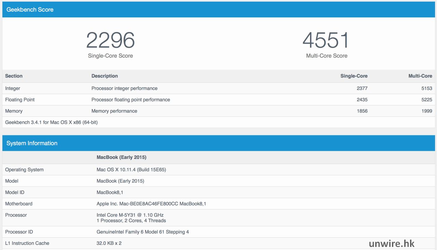437x250 pixels.
Task: Click the 4551 Multi-Core Score number
Action: tap(326, 40)
